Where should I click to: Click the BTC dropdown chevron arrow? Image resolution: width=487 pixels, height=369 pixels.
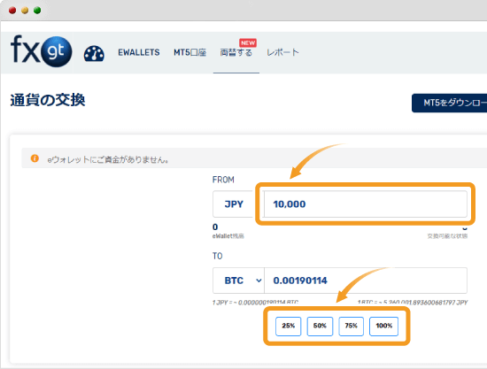pyautogui.click(x=259, y=281)
